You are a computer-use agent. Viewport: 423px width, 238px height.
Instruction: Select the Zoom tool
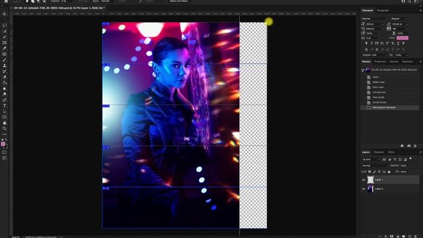[x=5, y=128]
